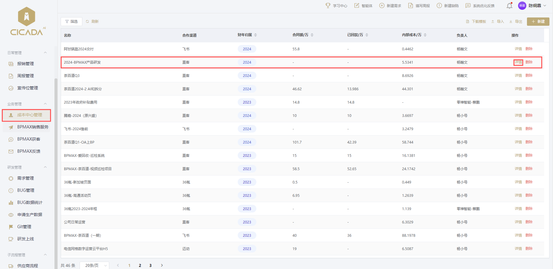Collapse the 日常管理 section
553x269 pixels.
(x=45, y=53)
